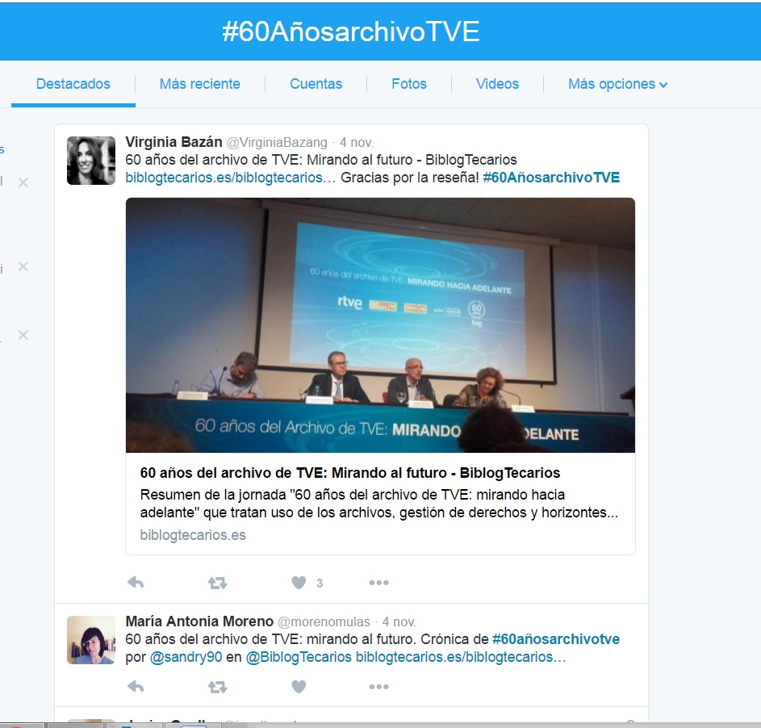
Task: Dismiss the third sidebar item with X
Action: point(23,335)
